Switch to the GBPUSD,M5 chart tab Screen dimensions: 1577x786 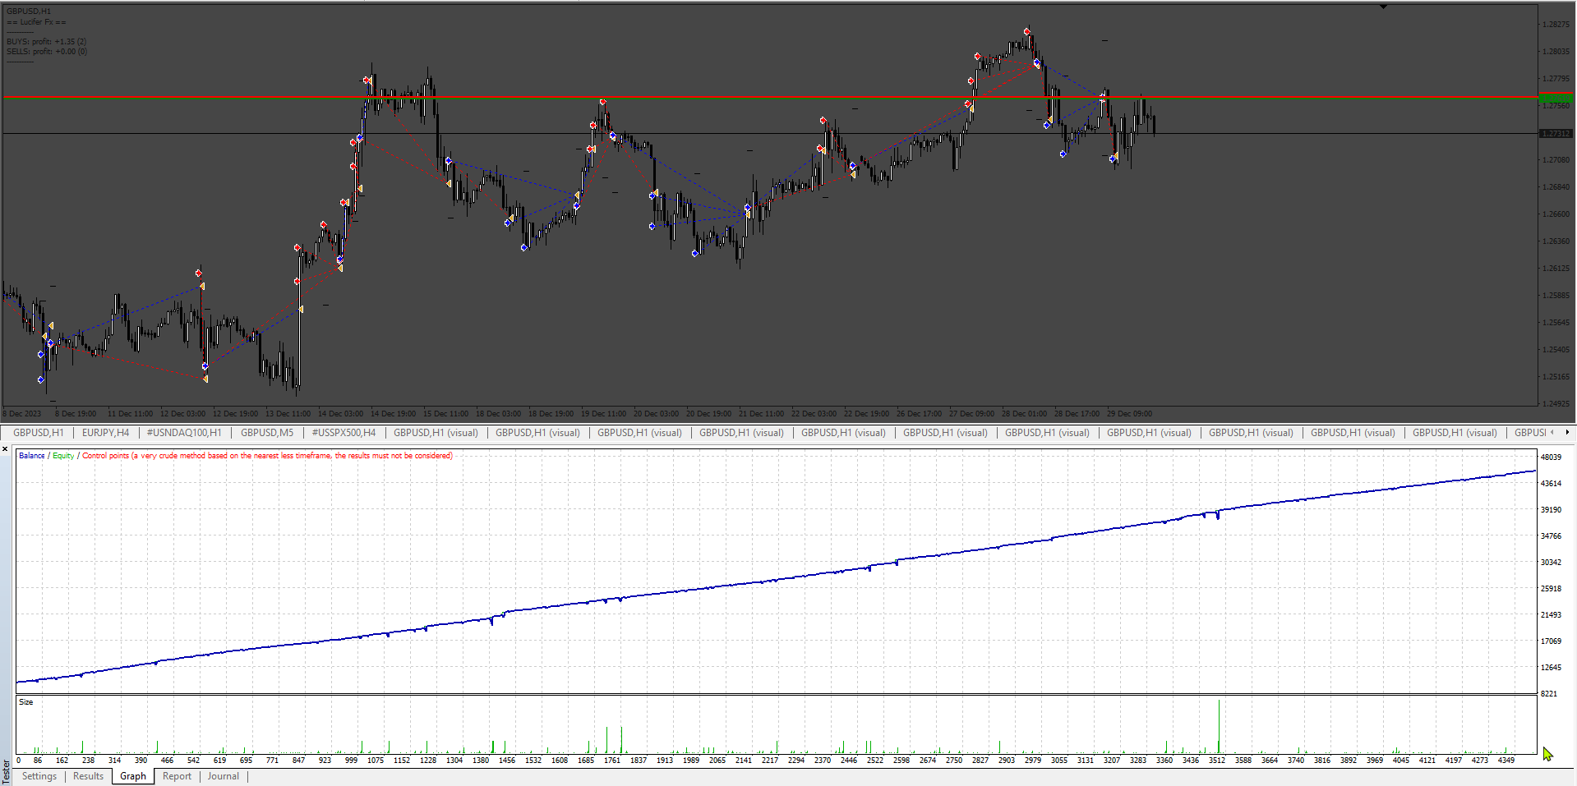267,433
